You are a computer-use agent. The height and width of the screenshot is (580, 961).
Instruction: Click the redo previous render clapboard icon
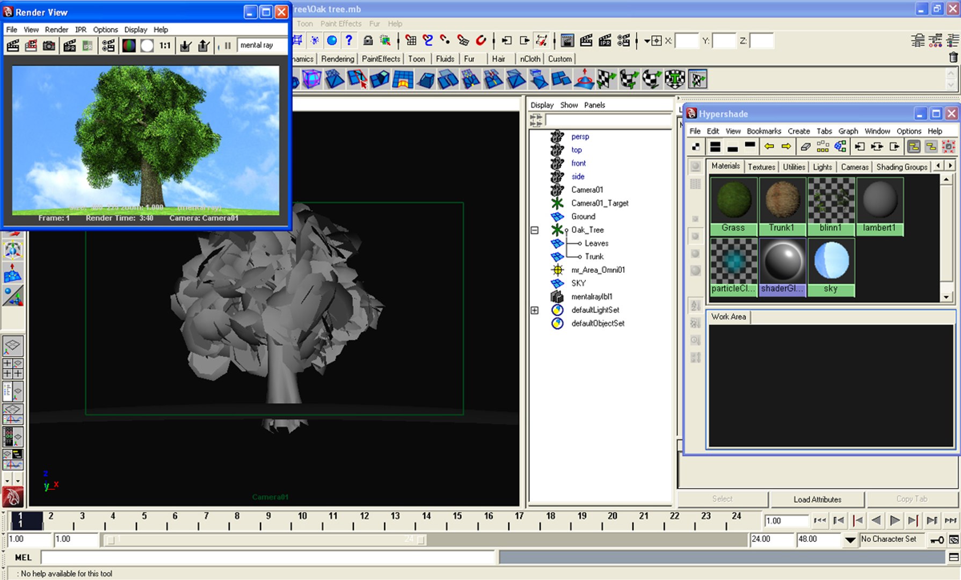13,46
